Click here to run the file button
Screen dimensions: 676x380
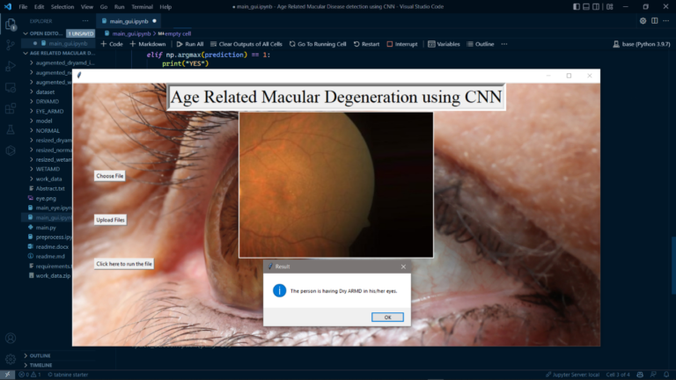pos(124,264)
